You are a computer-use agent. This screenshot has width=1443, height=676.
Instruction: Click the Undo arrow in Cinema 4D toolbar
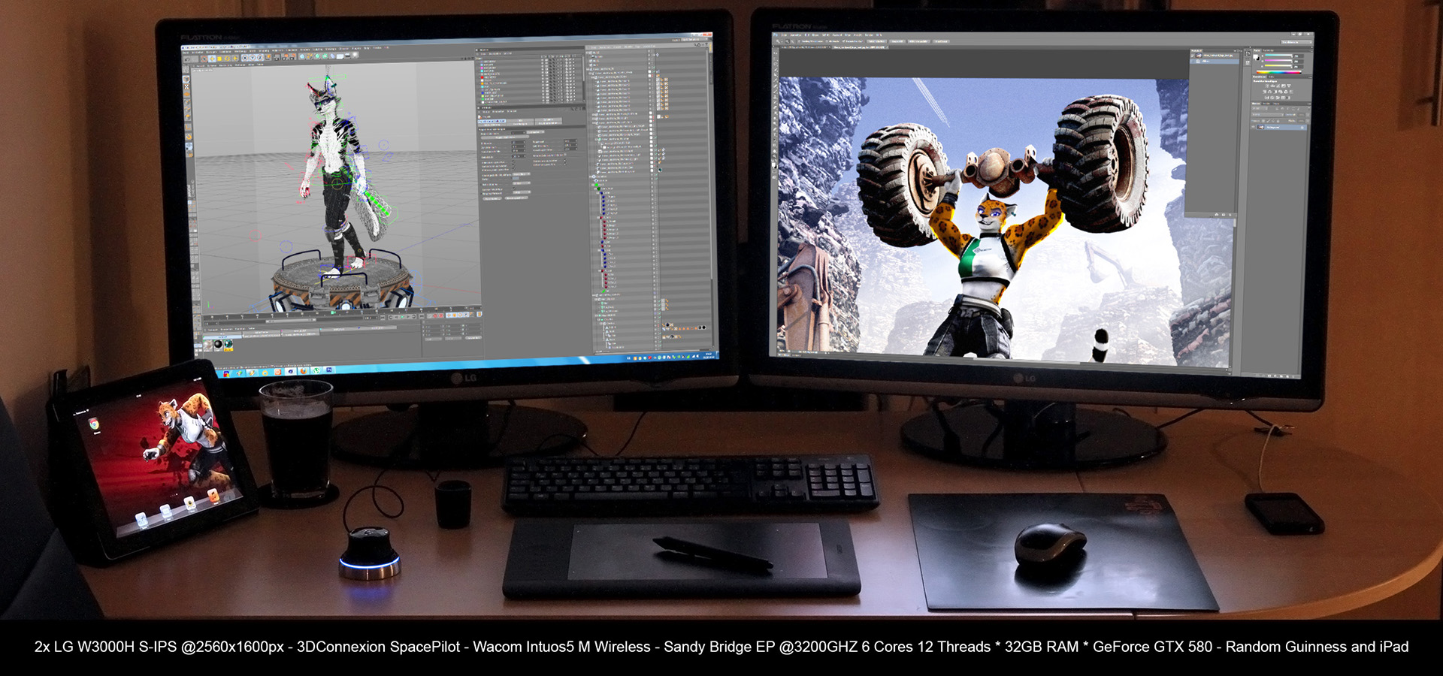(186, 59)
